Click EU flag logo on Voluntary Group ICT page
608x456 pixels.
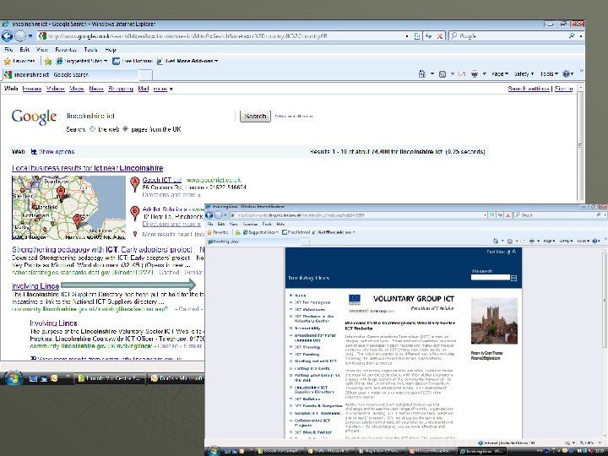(355, 300)
